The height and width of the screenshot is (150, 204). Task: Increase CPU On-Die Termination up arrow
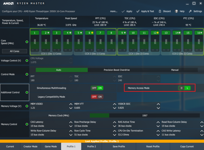point(158,131)
